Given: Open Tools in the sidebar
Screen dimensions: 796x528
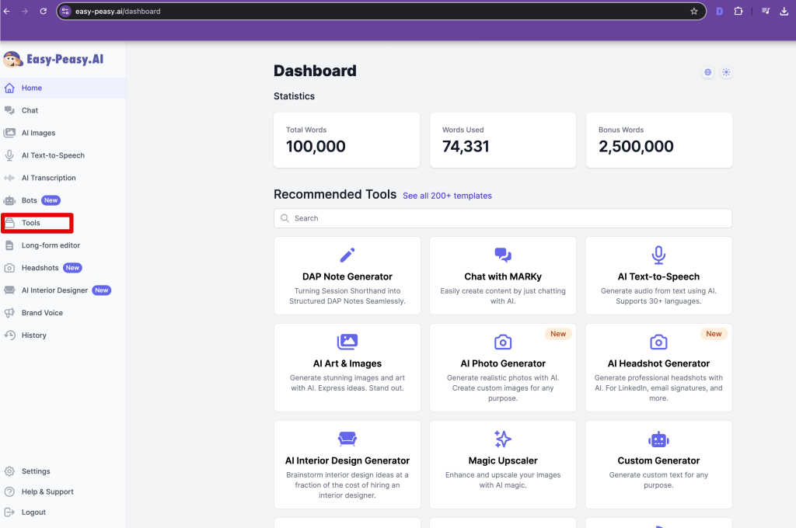Looking at the screenshot, I should [31, 223].
